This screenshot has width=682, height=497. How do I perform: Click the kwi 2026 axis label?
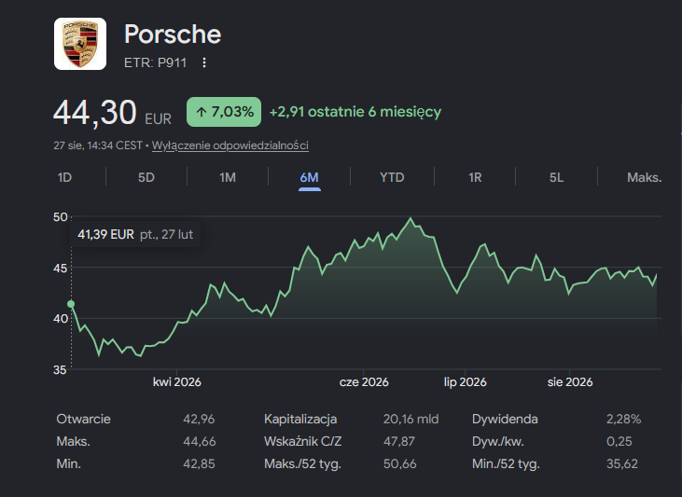coord(177,382)
